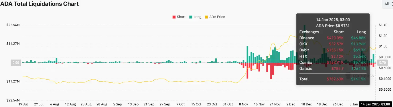Click the 0.00 axis marker badge
The height and width of the screenshot is (107, 393).
pyautogui.click(x=16, y=63)
